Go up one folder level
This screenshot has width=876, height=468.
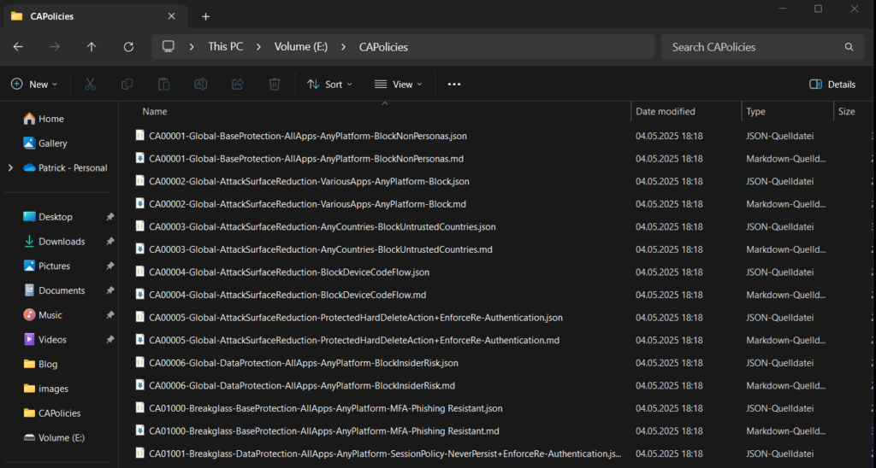pyautogui.click(x=92, y=47)
